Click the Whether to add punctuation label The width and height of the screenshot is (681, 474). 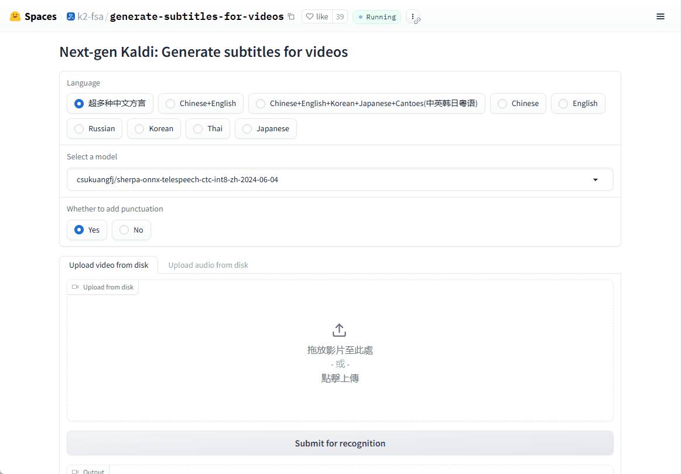[x=115, y=209]
